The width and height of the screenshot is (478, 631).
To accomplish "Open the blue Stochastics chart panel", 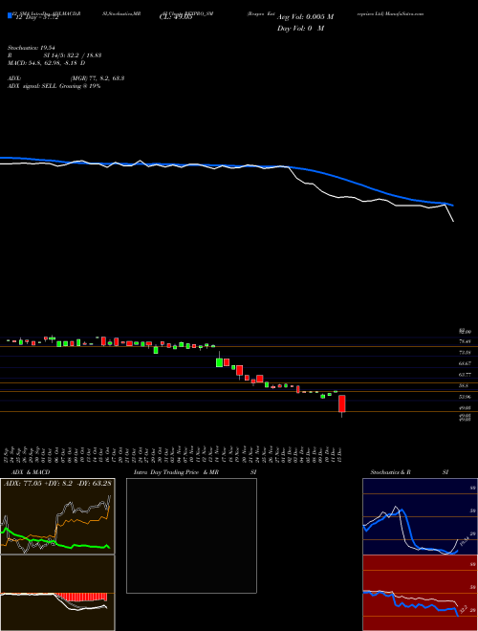I will coord(420,516).
